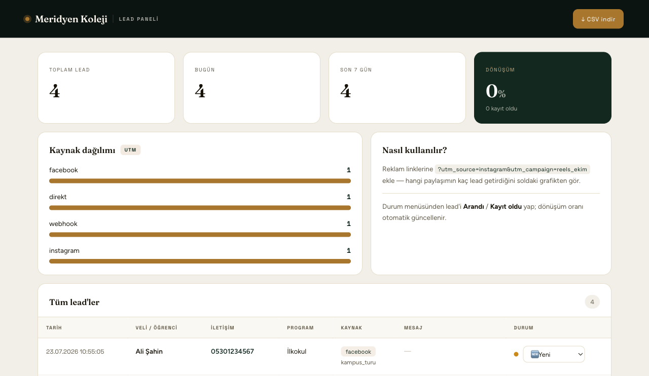Click the TARİH column header

tap(54, 328)
